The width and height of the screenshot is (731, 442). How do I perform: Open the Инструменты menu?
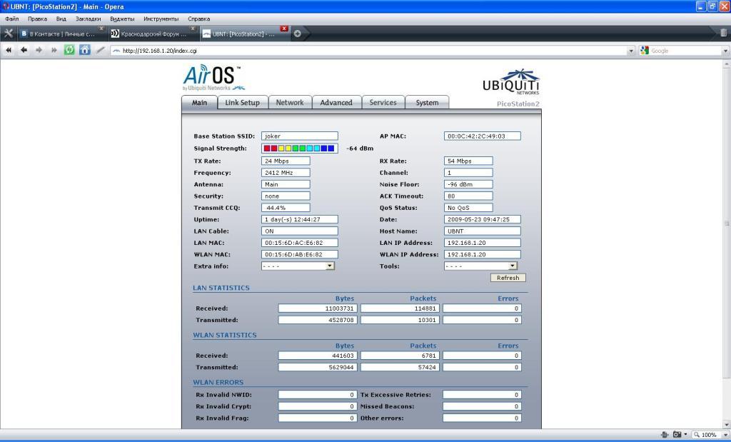[161, 19]
